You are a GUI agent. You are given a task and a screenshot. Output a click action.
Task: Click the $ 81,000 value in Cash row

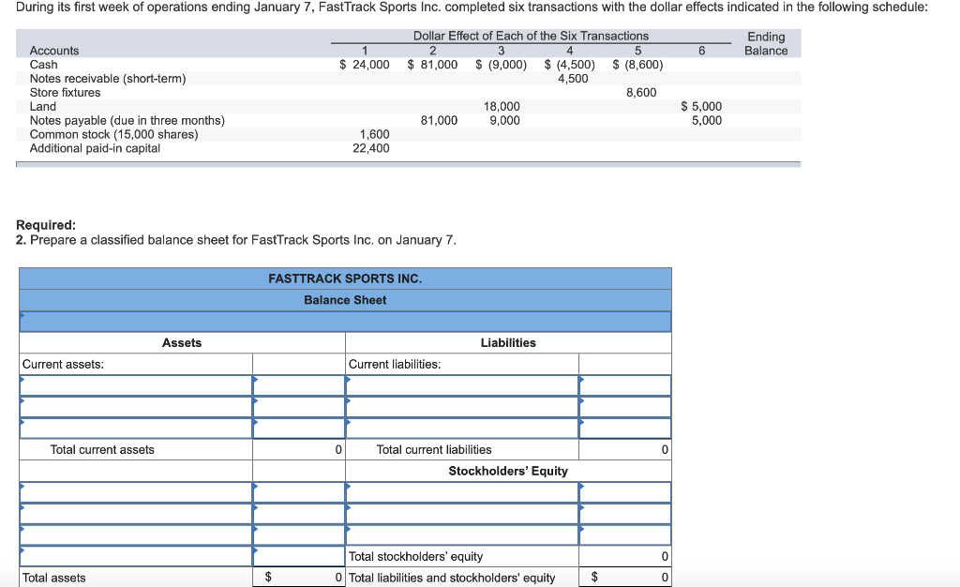pyautogui.click(x=432, y=65)
